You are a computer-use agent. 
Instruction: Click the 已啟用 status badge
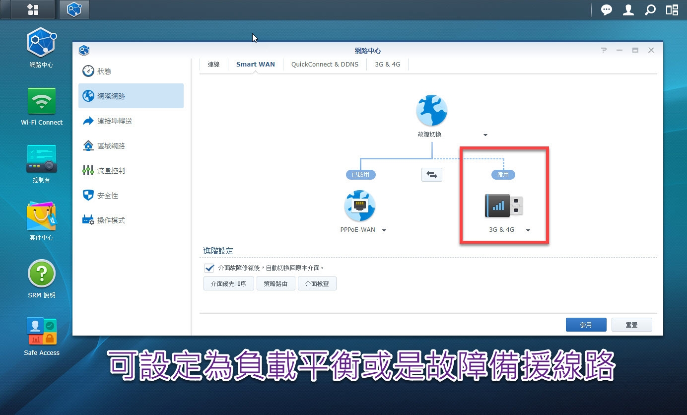point(361,175)
